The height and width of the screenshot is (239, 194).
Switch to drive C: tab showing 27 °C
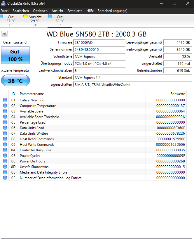pyautogui.click(x=11, y=21)
